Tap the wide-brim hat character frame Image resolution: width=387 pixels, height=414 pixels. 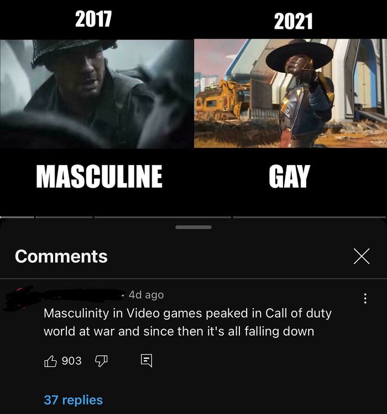[x=290, y=93]
